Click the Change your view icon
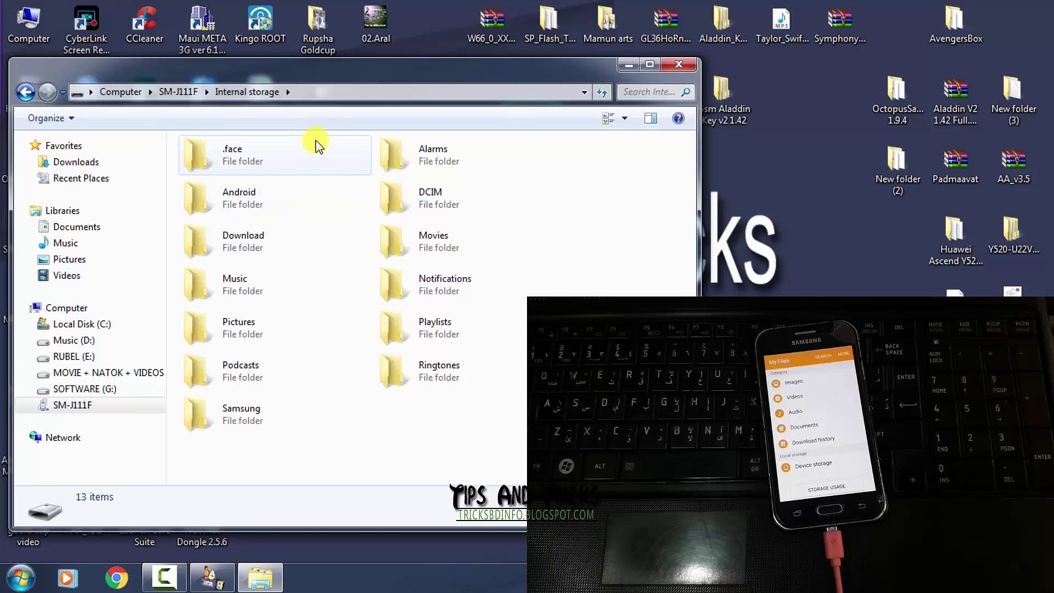1054x593 pixels. click(x=608, y=118)
